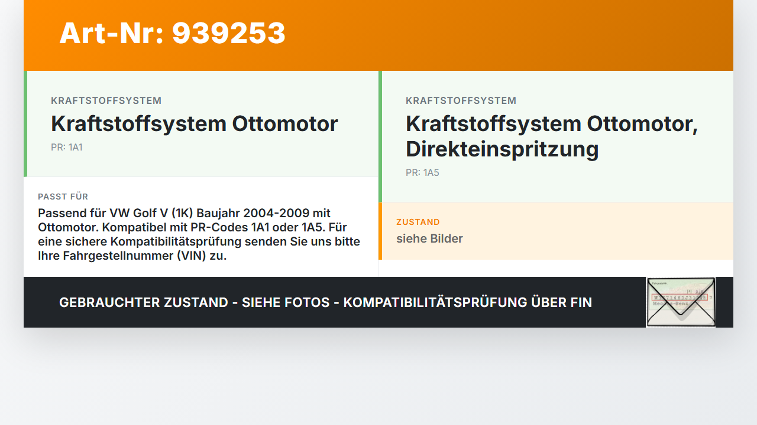The width and height of the screenshot is (757, 425).
Task: Click the envelope thumbnail in the footer
Action: [681, 302]
